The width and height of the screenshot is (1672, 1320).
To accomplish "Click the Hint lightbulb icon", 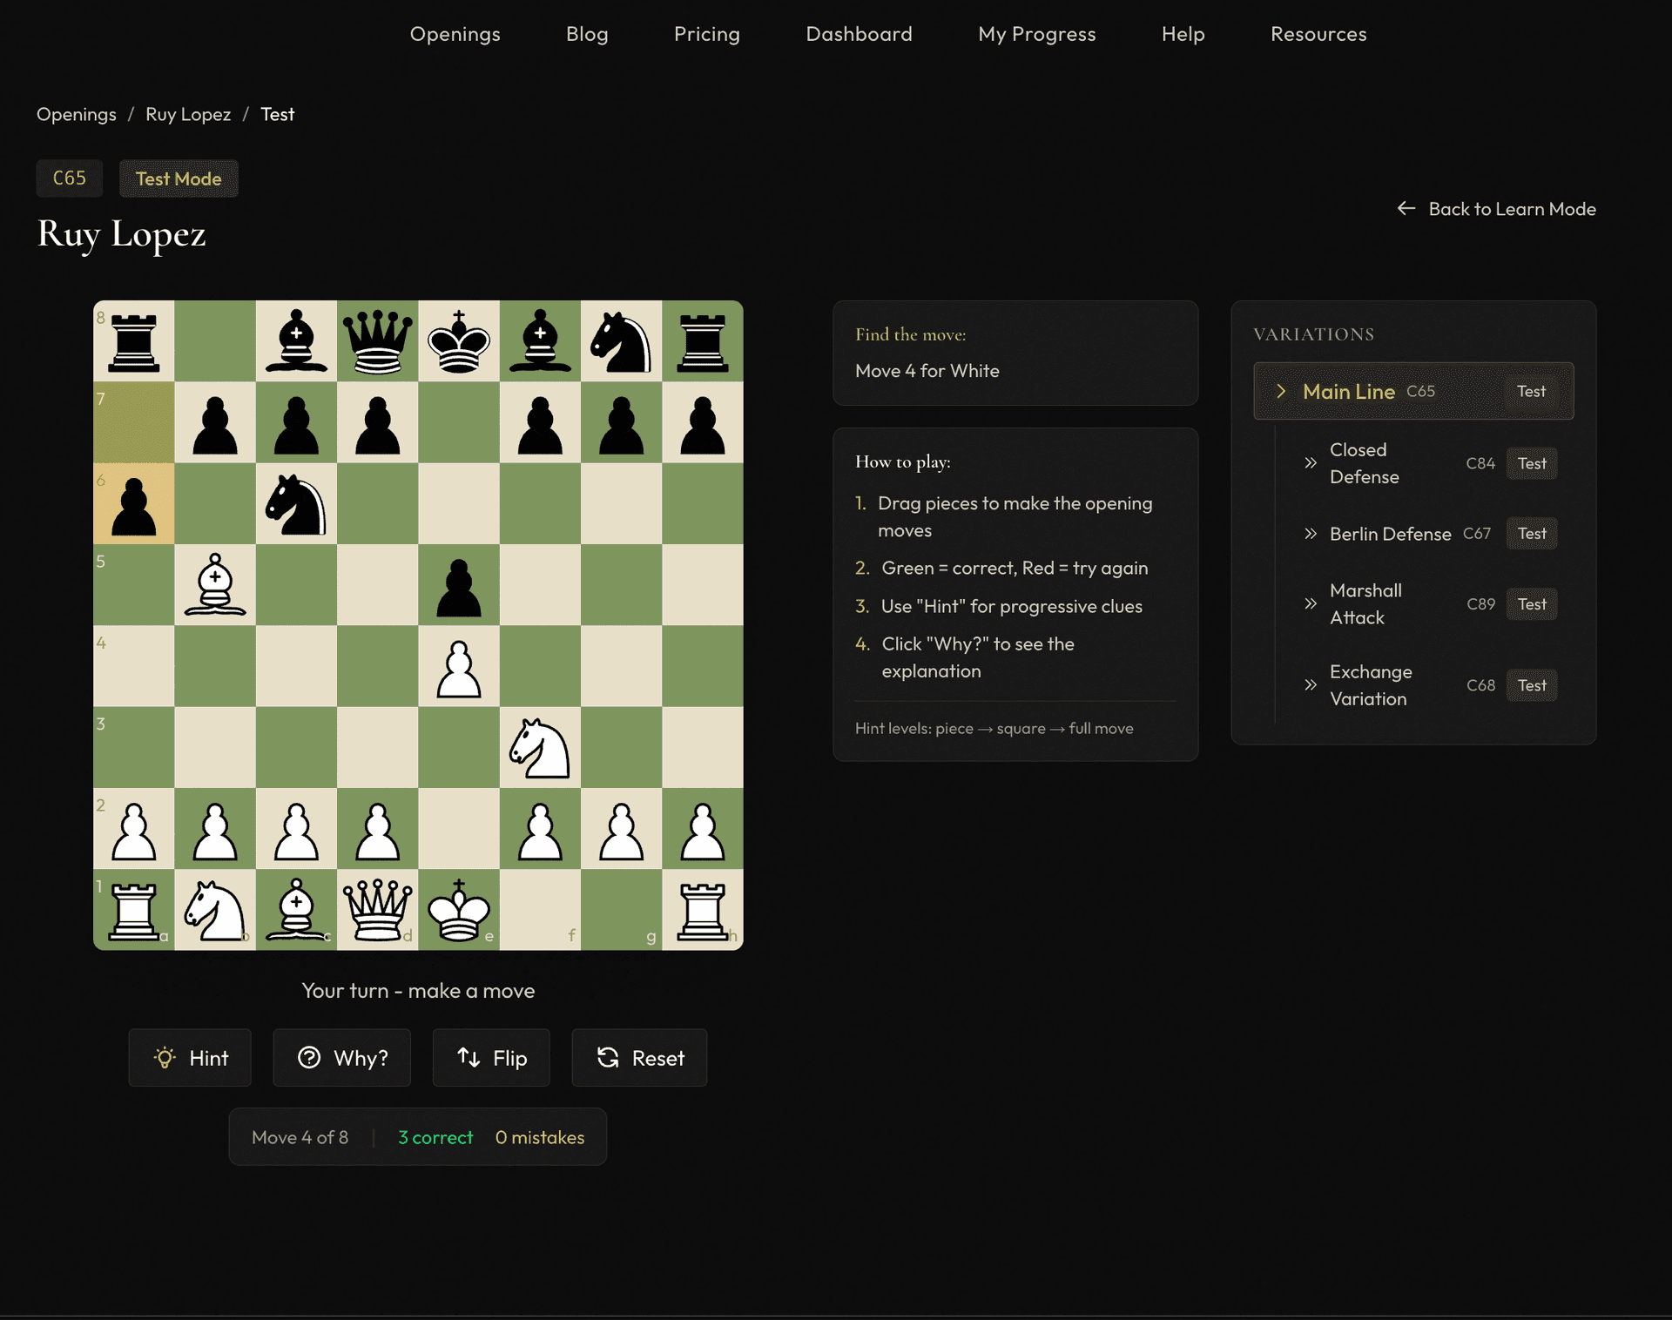I will click(166, 1057).
